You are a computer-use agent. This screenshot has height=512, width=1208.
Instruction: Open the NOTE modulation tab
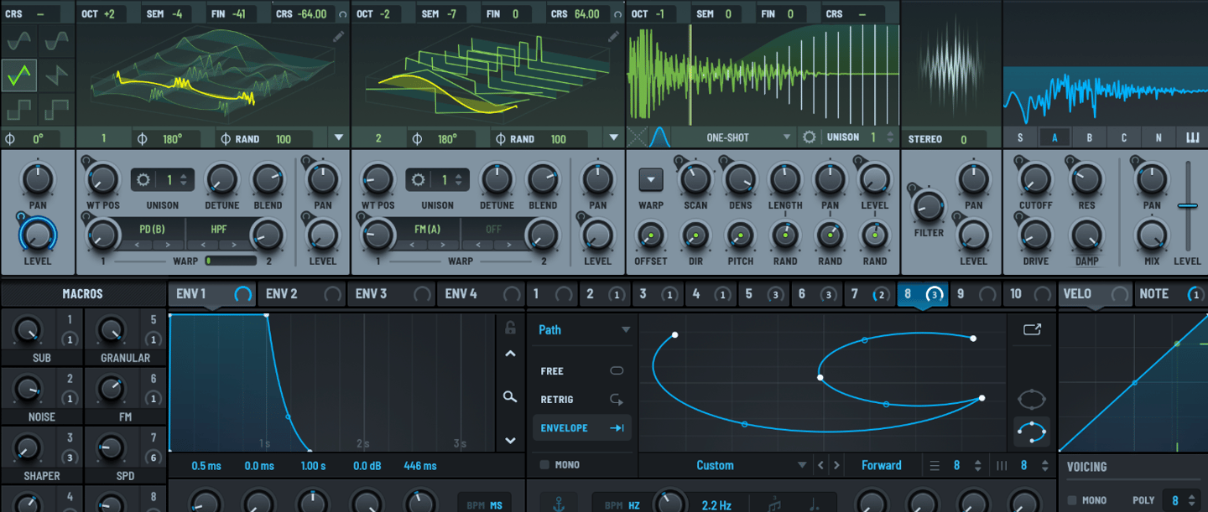[1171, 294]
